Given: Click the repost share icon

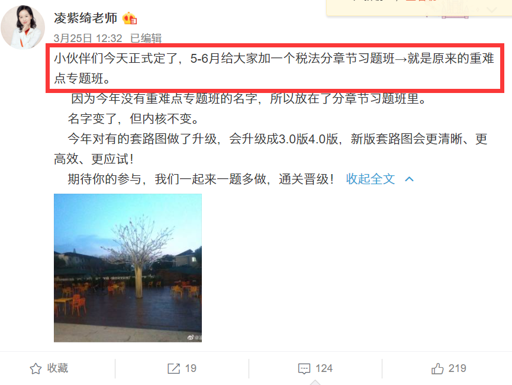Looking at the screenshot, I should pos(173,368).
